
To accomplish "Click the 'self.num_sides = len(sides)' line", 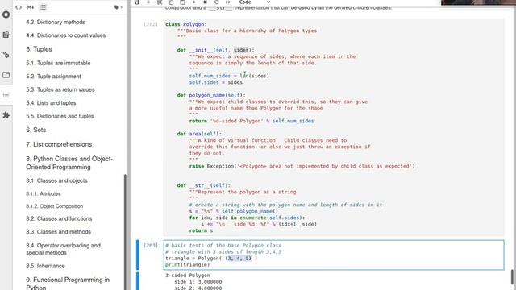I will coord(229,76).
